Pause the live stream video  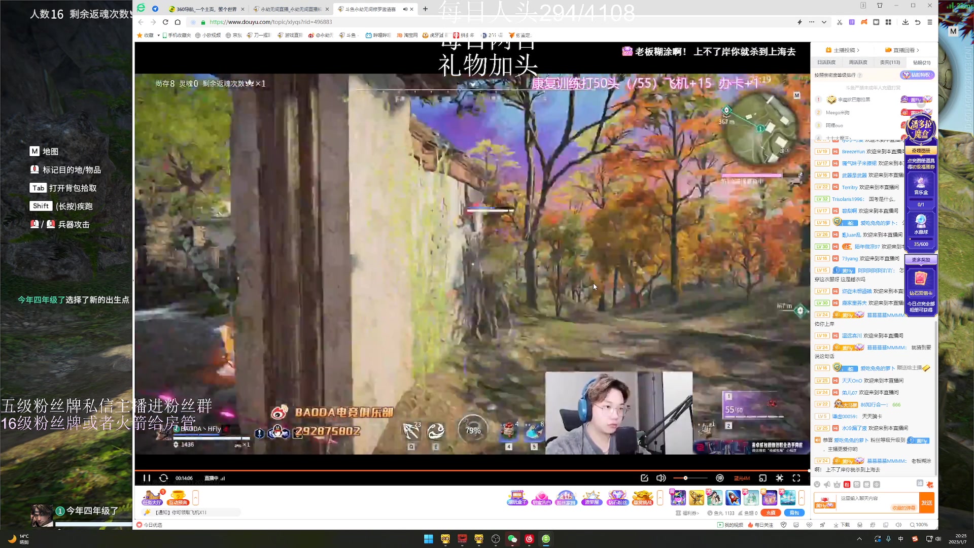[x=147, y=478]
